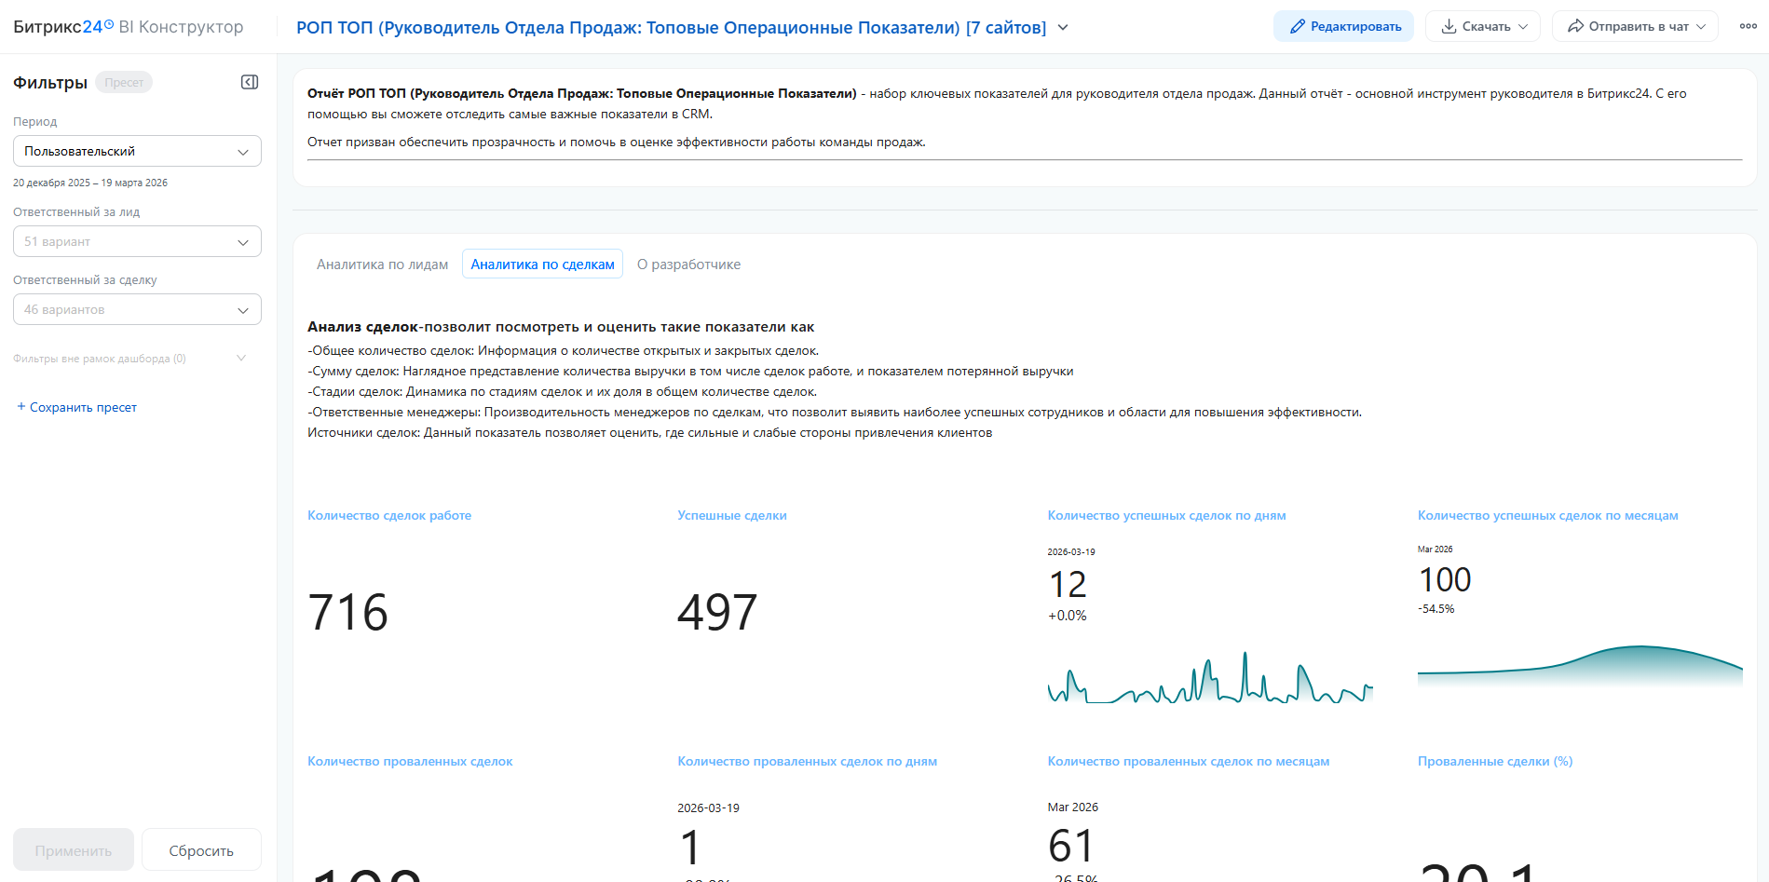Click the share arrow icon for Отправить в чат
The width and height of the screenshot is (1769, 882).
[1575, 27]
